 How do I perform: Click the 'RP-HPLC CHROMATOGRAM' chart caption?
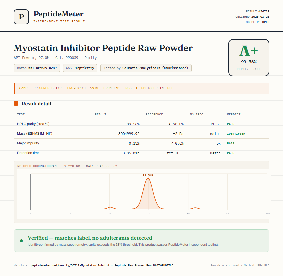pos(67,166)
